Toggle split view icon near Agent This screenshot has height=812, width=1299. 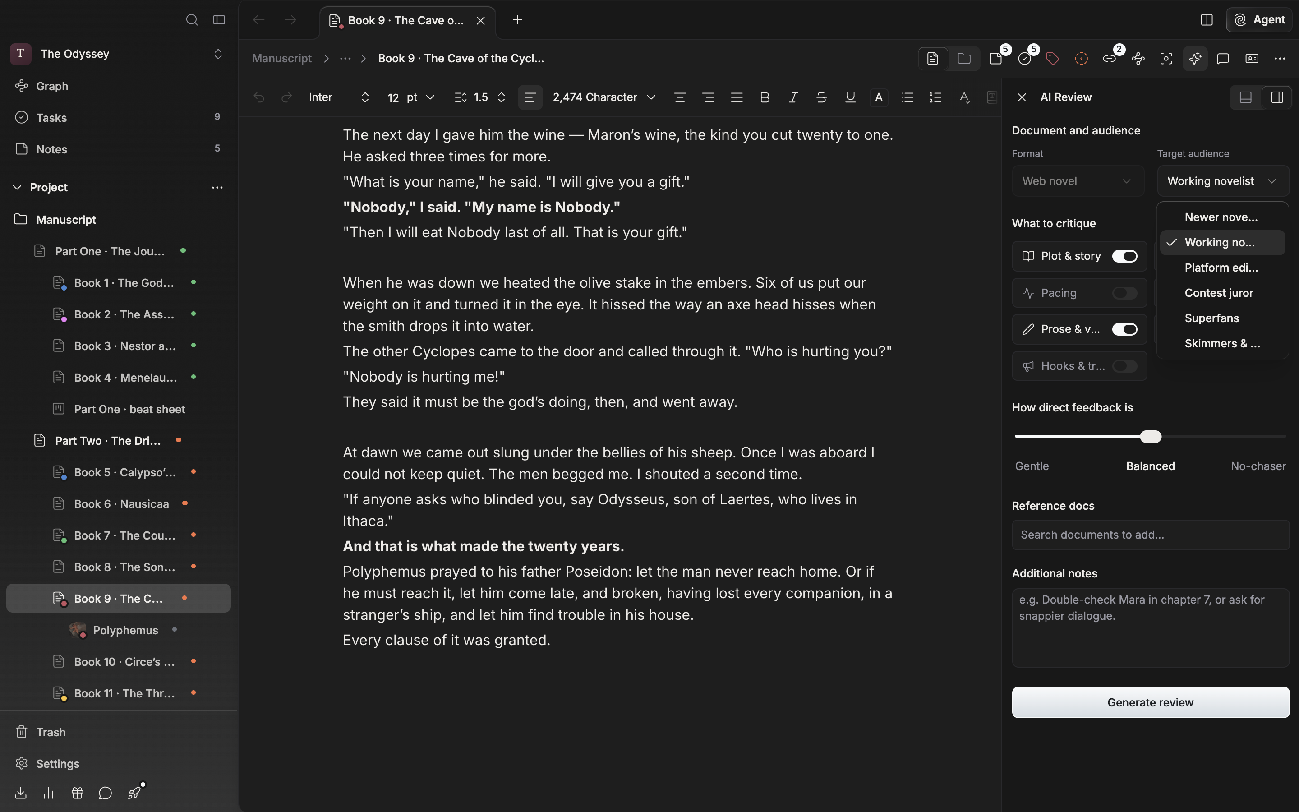point(1207,20)
